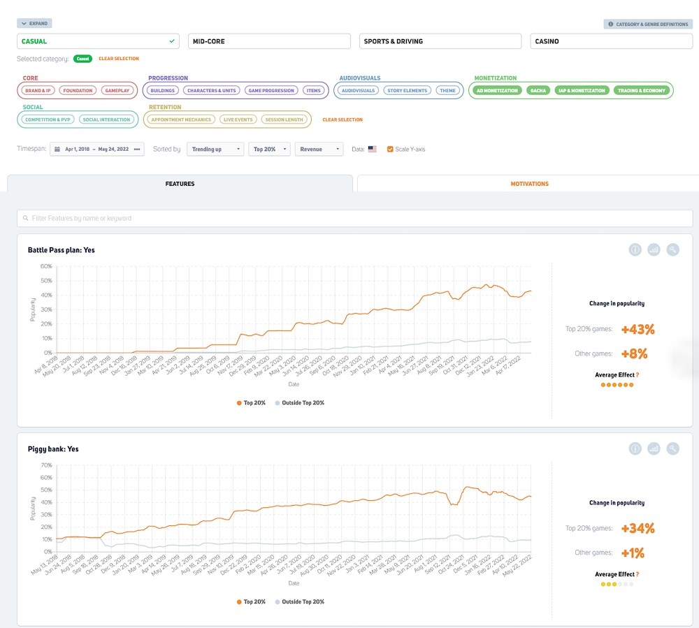The image size is (699, 628).
Task: Select the Story Elements tag
Action: tap(408, 90)
